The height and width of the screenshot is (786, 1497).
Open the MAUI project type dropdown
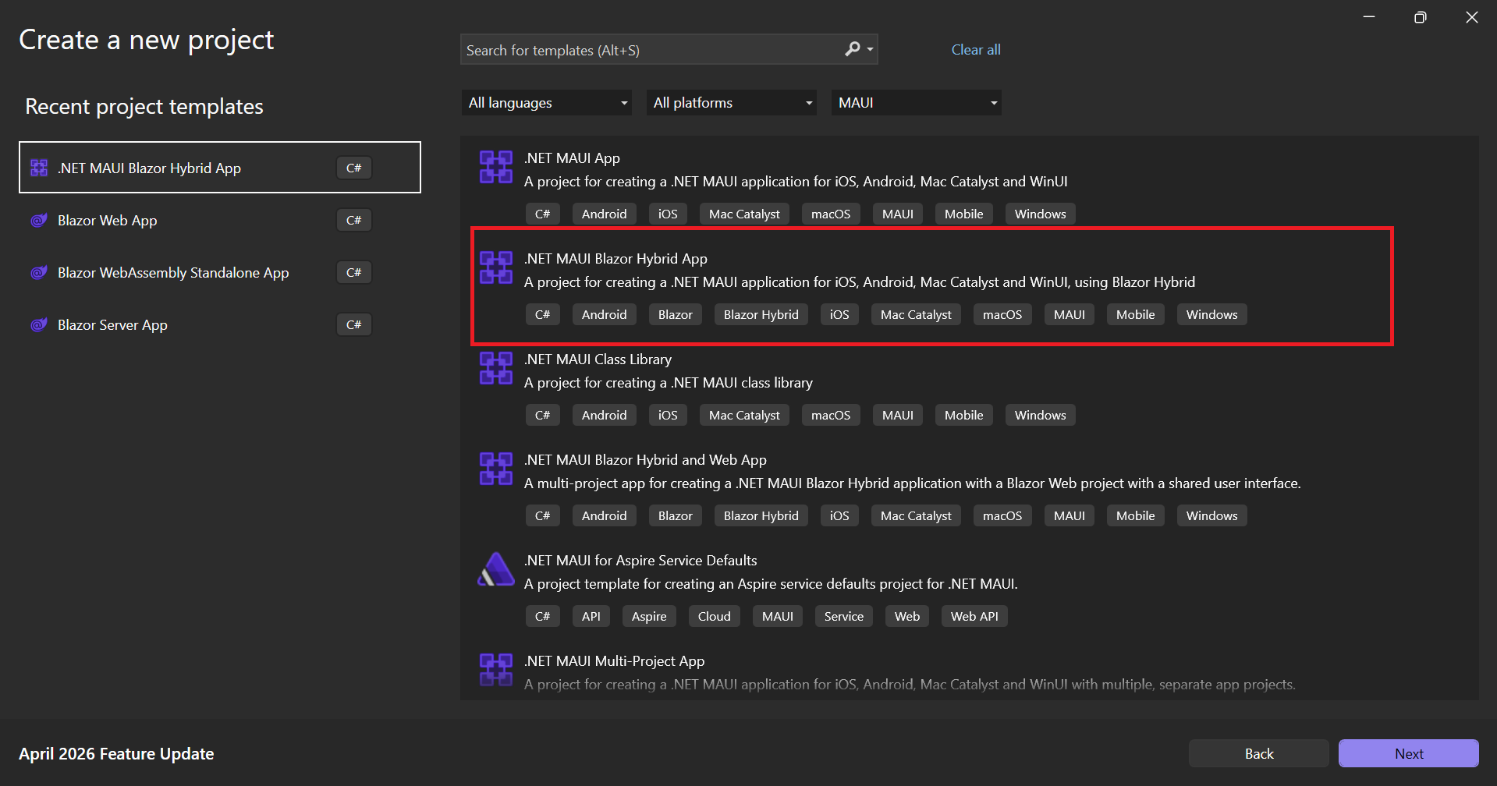(x=916, y=103)
